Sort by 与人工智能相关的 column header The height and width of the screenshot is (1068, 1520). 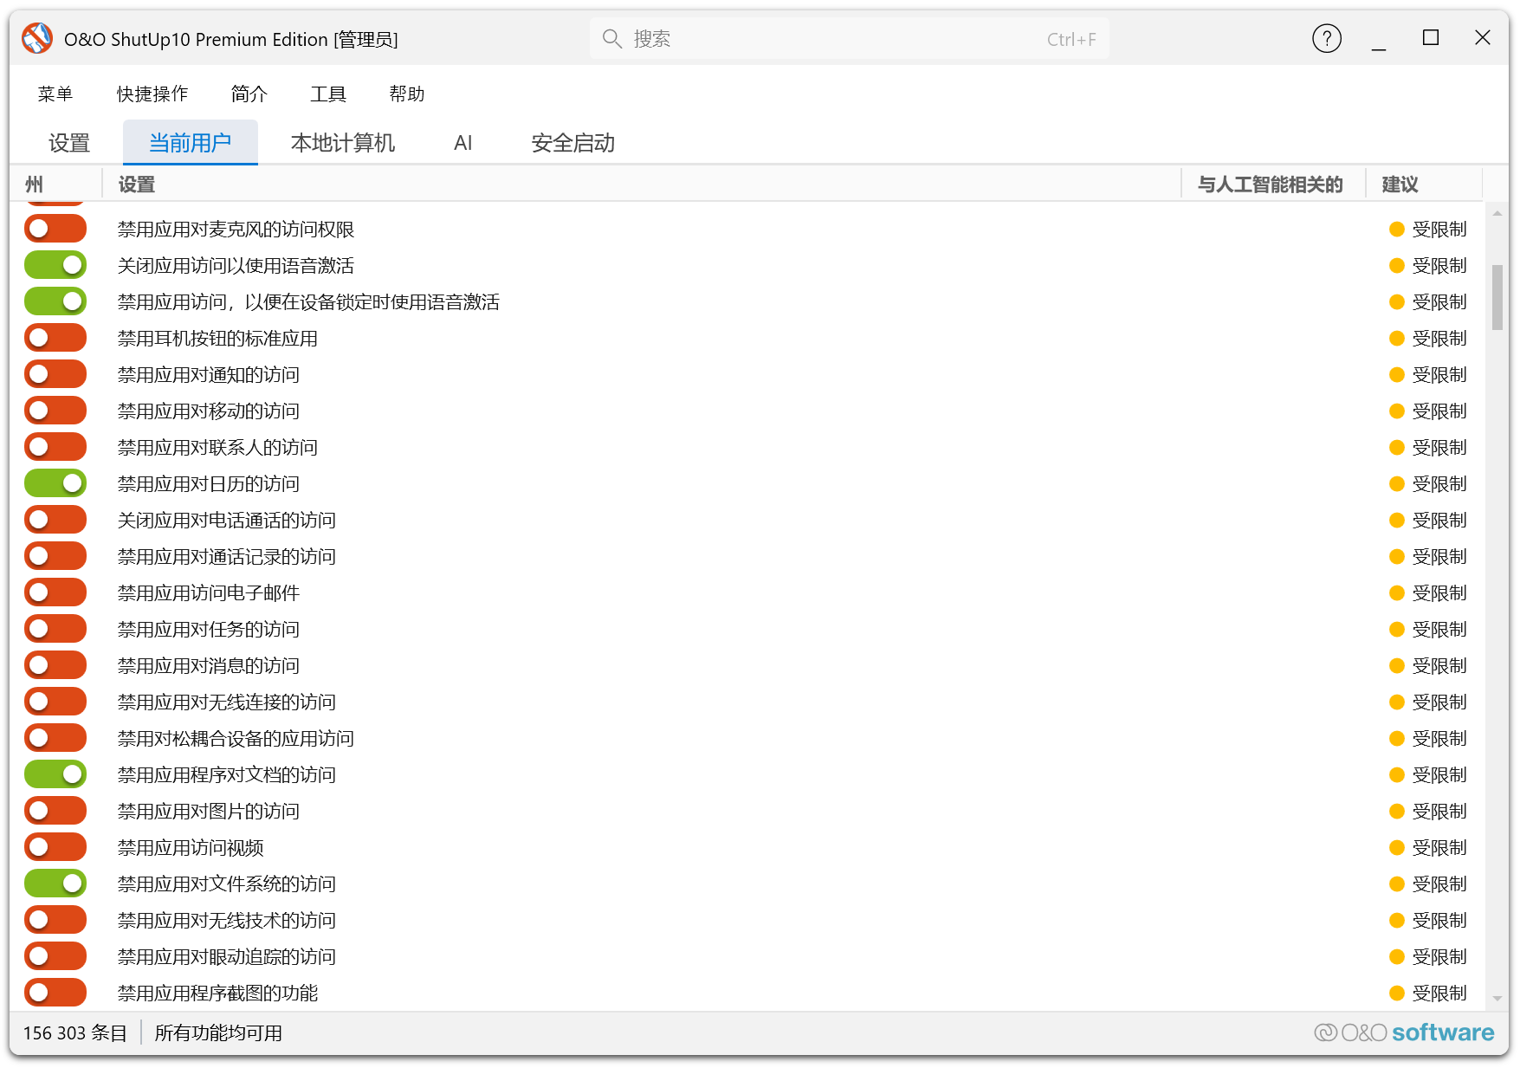(x=1273, y=184)
